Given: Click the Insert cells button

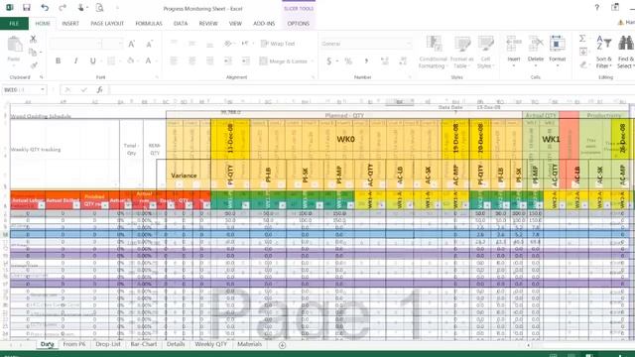Looking at the screenshot, I should pos(514,51).
